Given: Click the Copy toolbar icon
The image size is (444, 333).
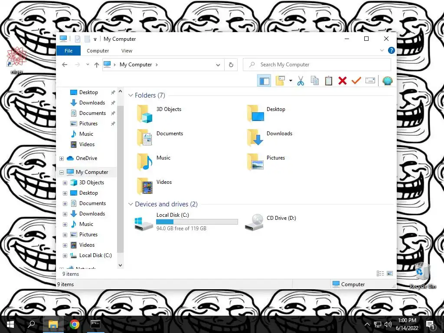Looking at the screenshot, I should pyautogui.click(x=315, y=81).
